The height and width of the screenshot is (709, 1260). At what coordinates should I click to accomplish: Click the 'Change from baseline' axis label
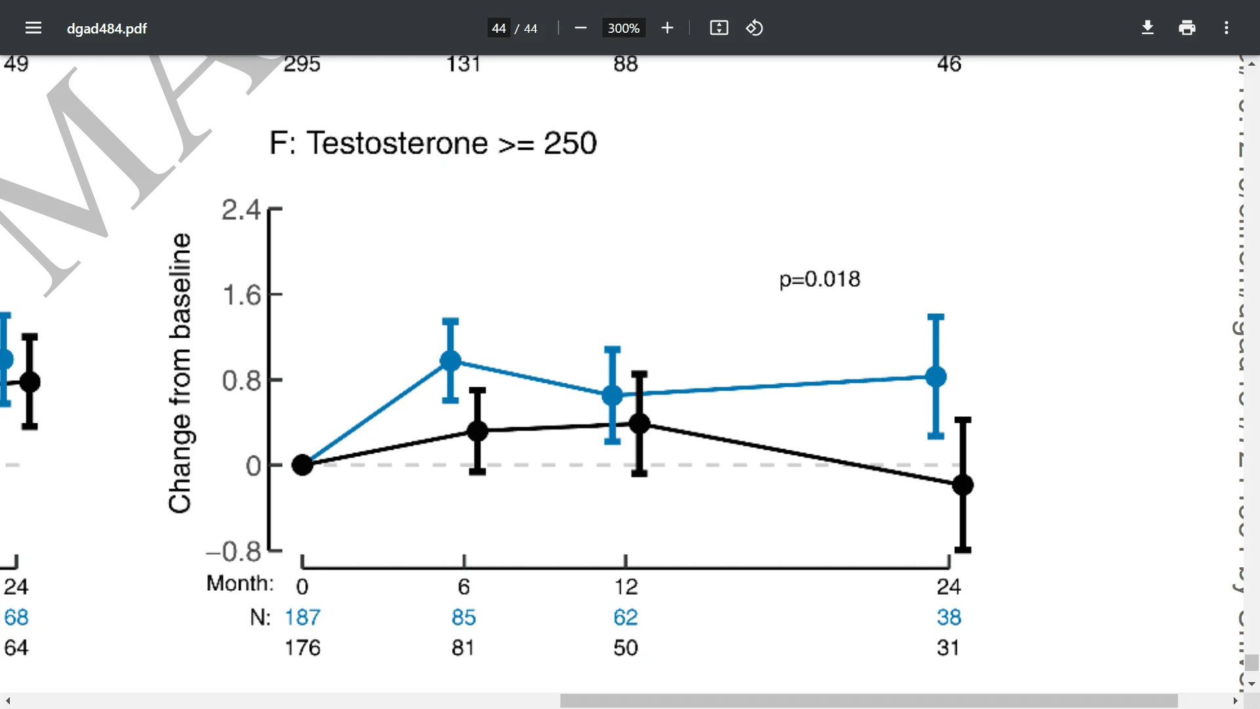click(180, 373)
